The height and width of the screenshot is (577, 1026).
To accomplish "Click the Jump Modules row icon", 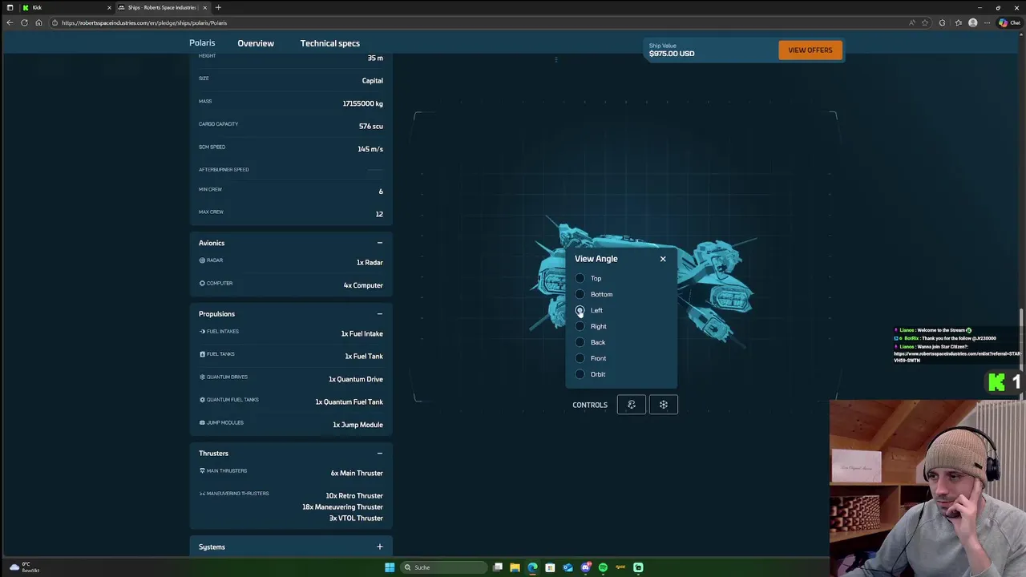I will pyautogui.click(x=202, y=422).
